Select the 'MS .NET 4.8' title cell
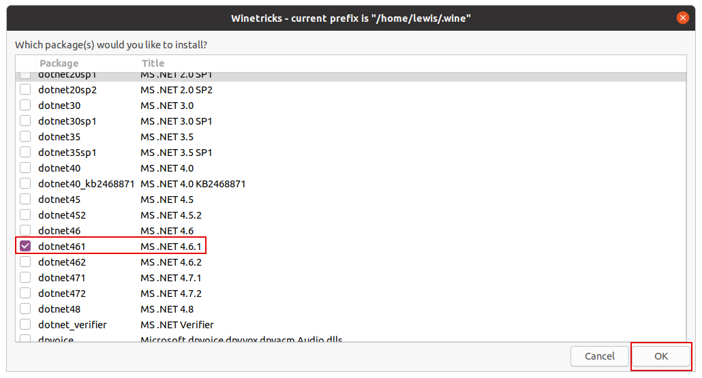The width and height of the screenshot is (702, 378). [x=167, y=309]
